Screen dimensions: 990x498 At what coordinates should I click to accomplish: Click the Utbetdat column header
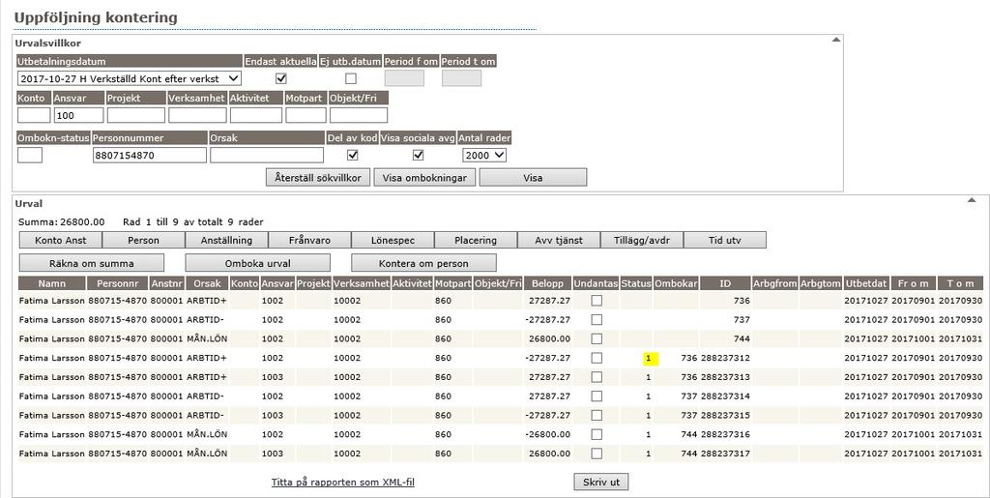866,283
